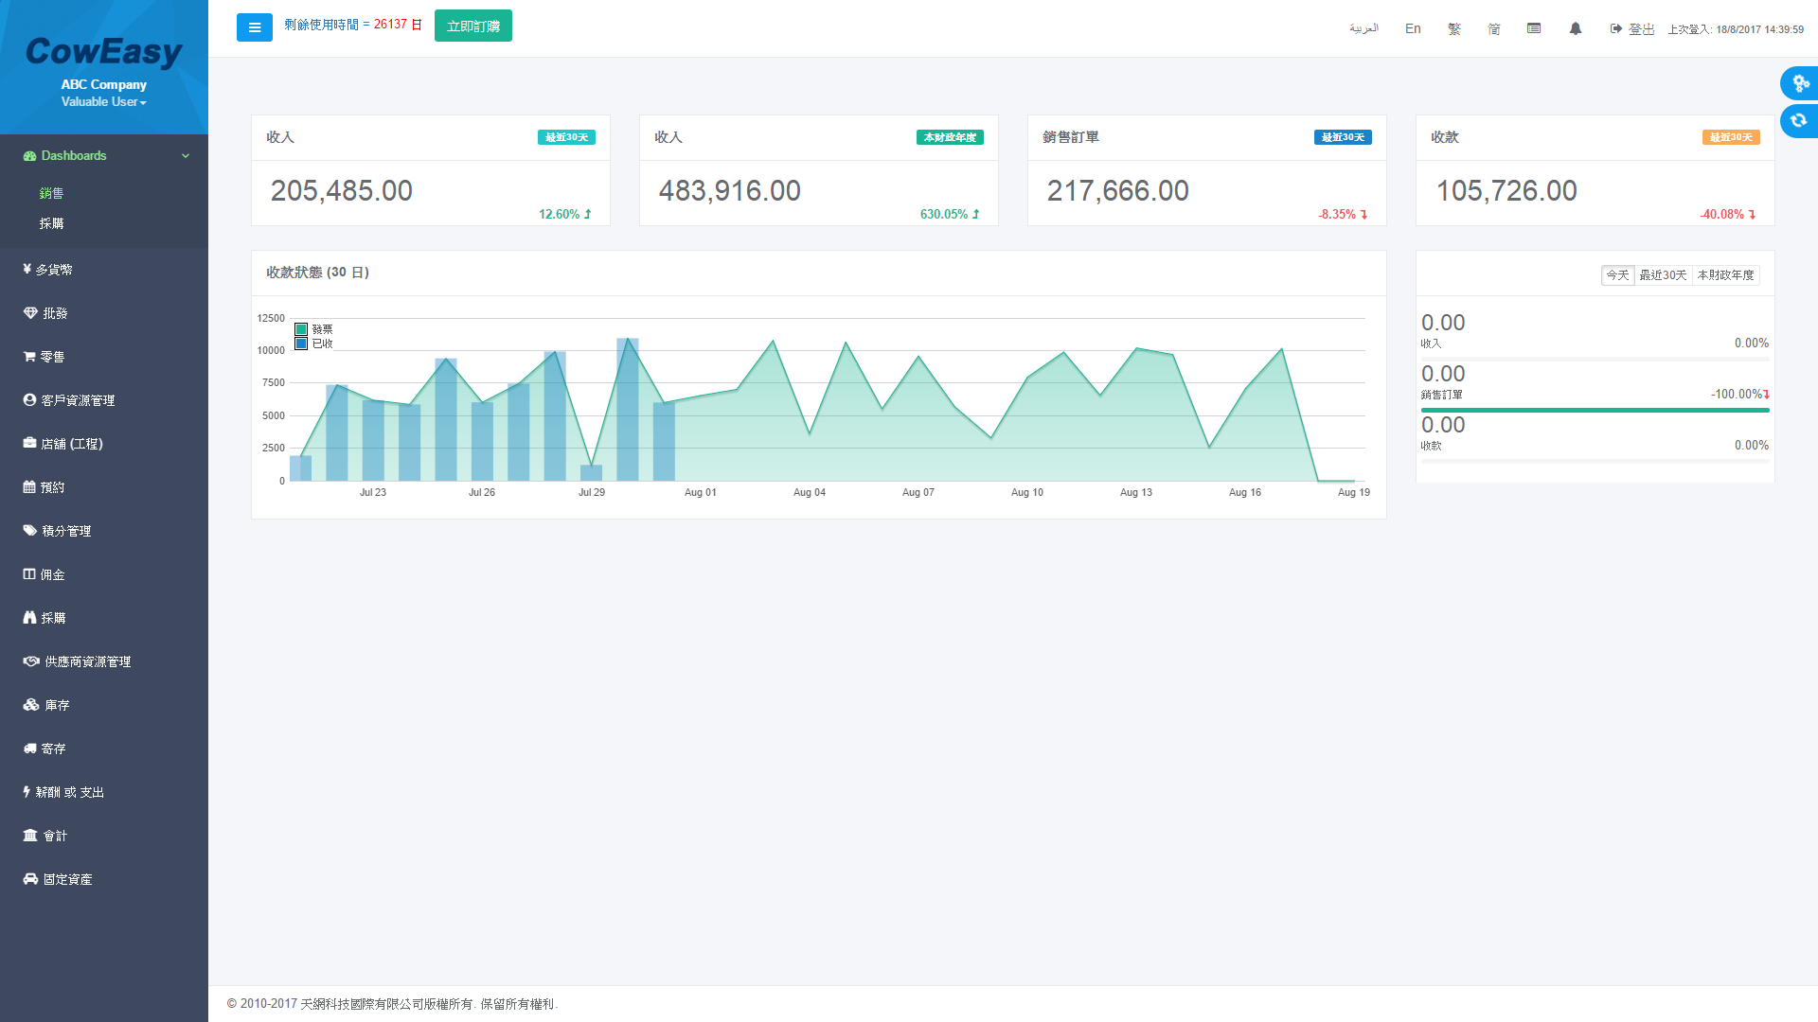Select the 今天 period toggle
This screenshot has height=1022, width=1818.
(1617, 275)
